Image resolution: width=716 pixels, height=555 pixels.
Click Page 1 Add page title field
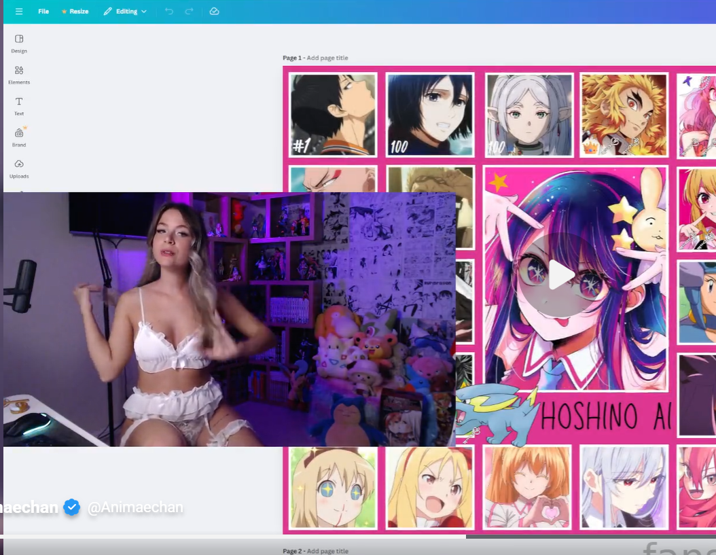click(x=327, y=58)
